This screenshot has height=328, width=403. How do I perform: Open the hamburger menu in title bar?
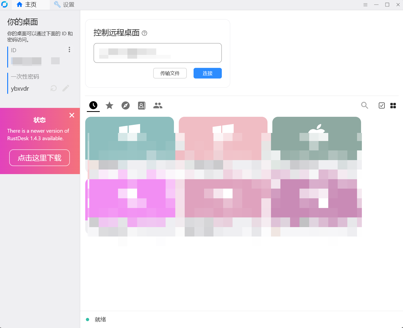(x=365, y=5)
